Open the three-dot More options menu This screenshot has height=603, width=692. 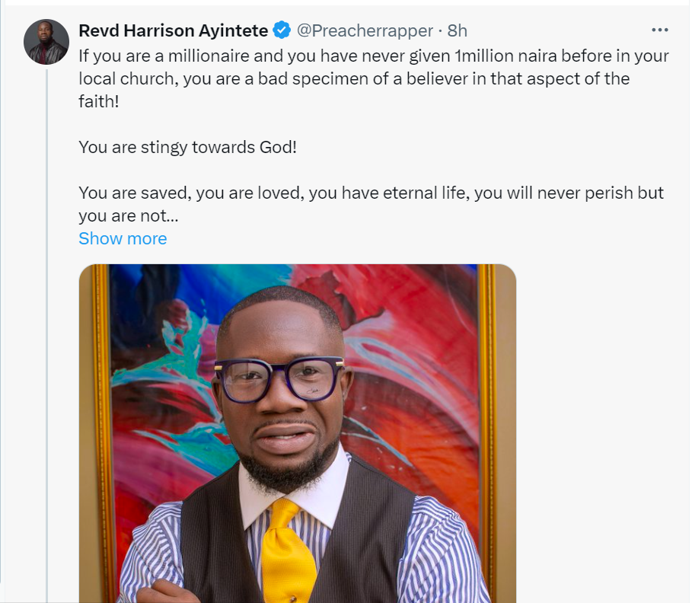tap(659, 30)
